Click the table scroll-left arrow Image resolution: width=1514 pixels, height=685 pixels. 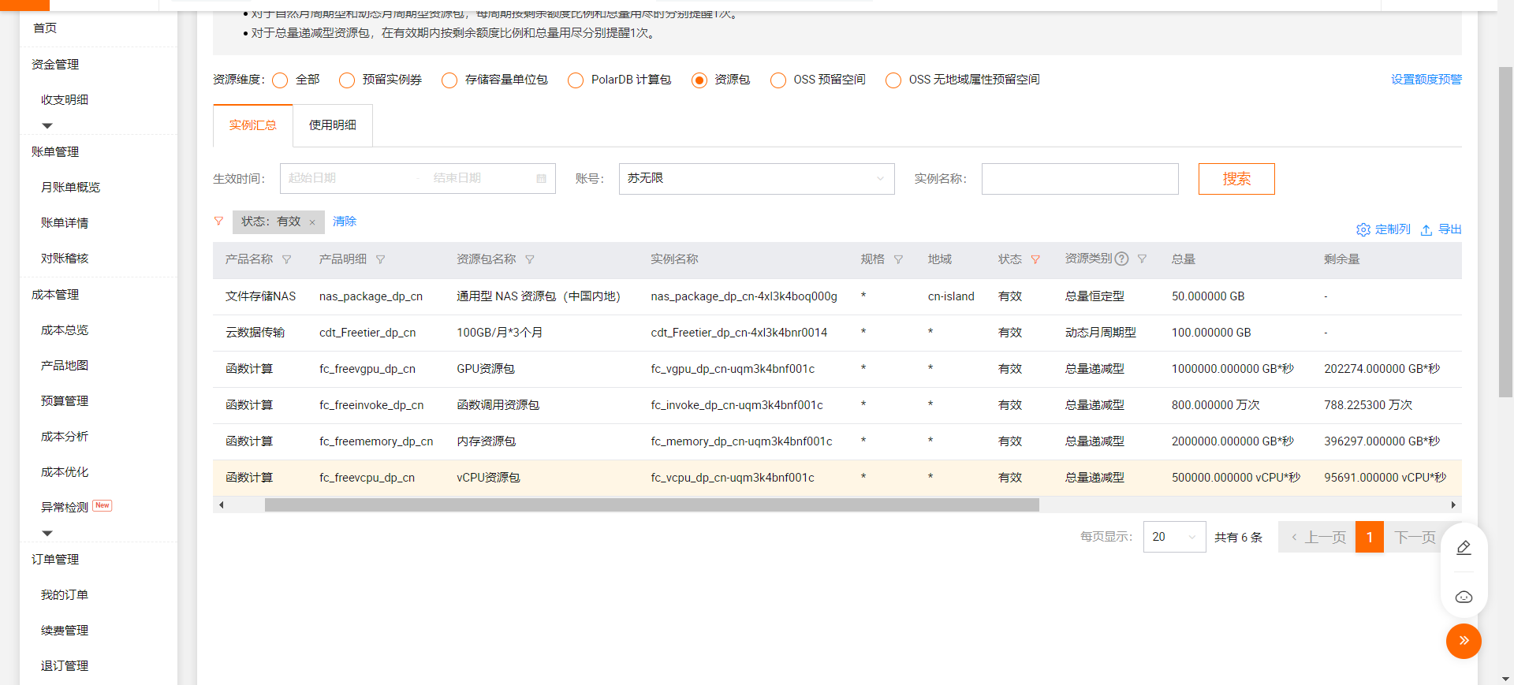[x=222, y=504]
